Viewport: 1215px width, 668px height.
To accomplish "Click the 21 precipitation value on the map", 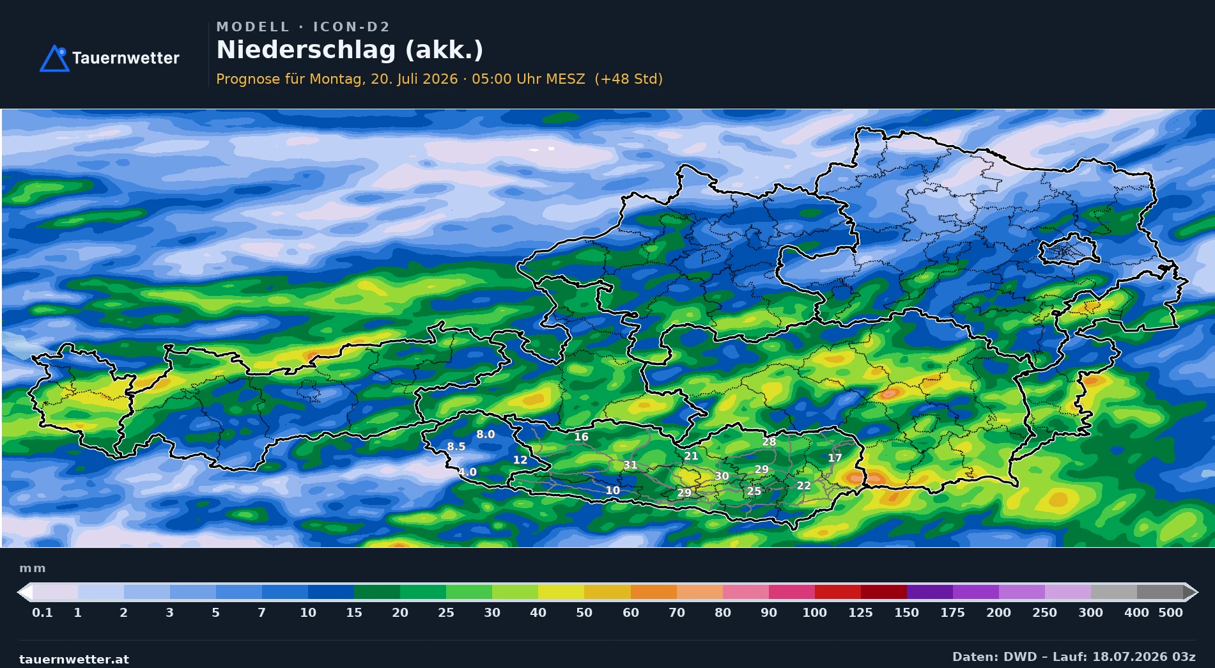I will pos(691,456).
